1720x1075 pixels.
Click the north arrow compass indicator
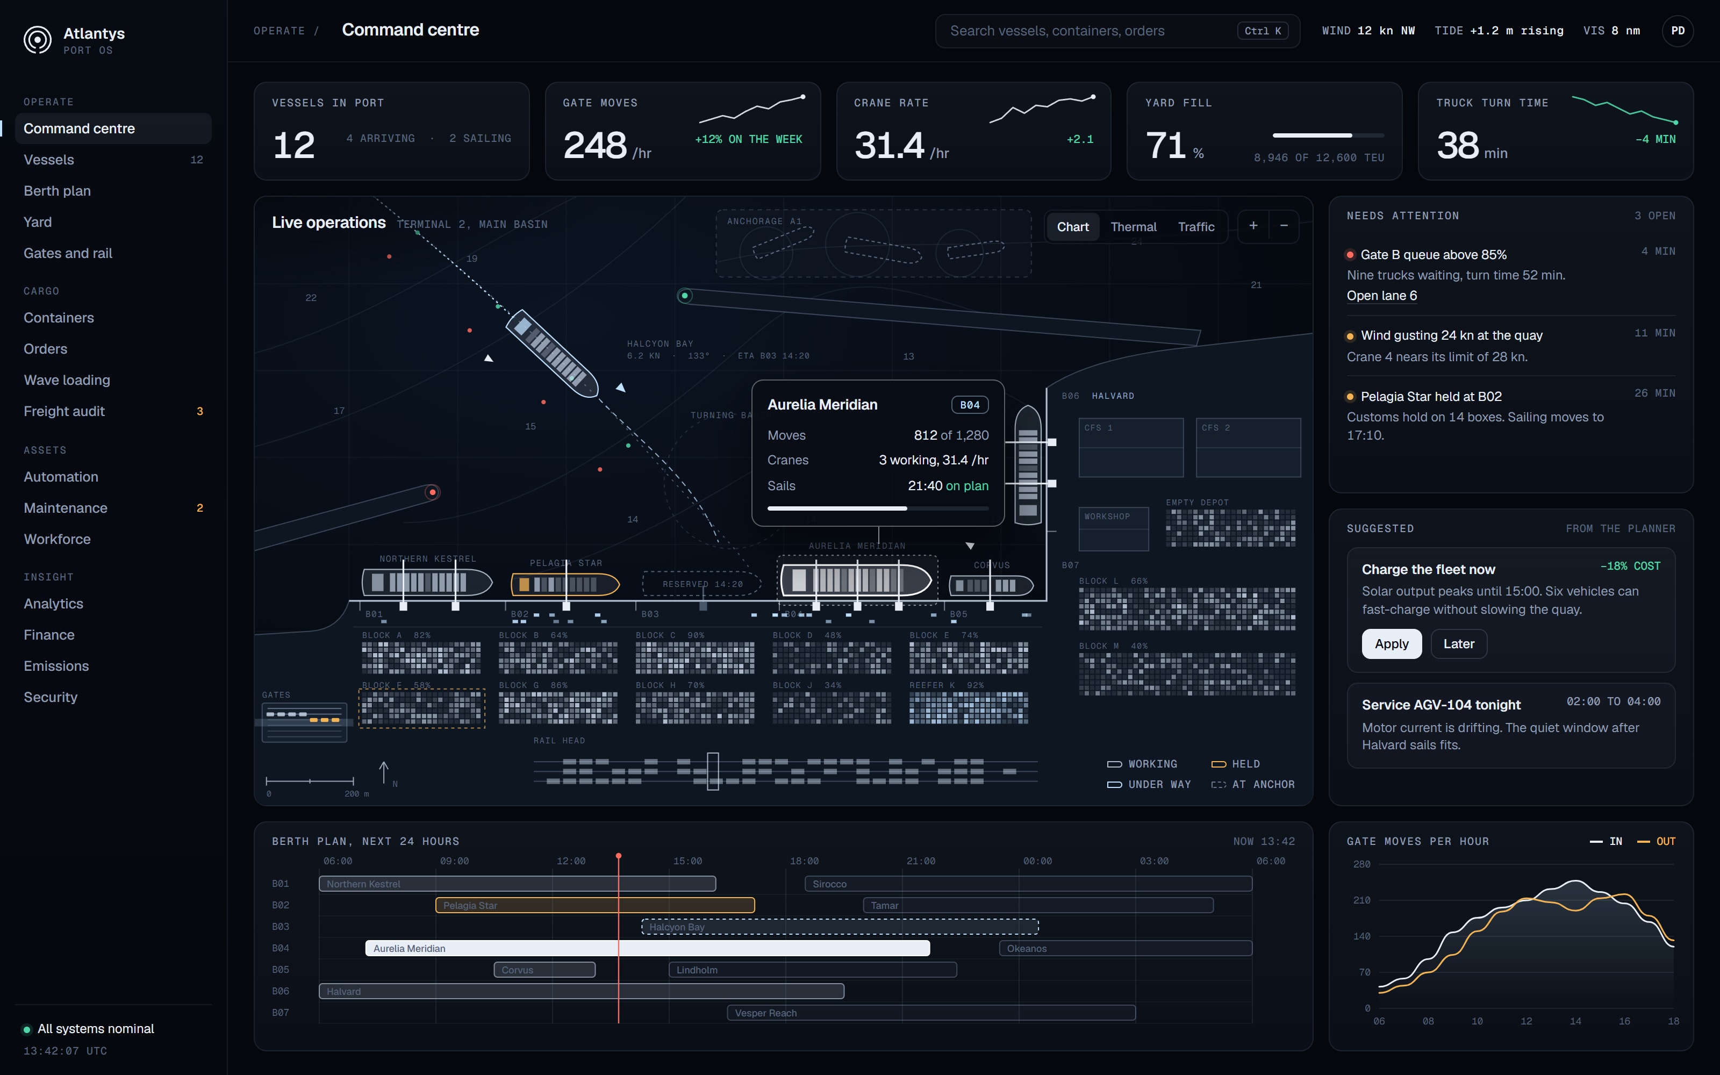pyautogui.click(x=384, y=773)
